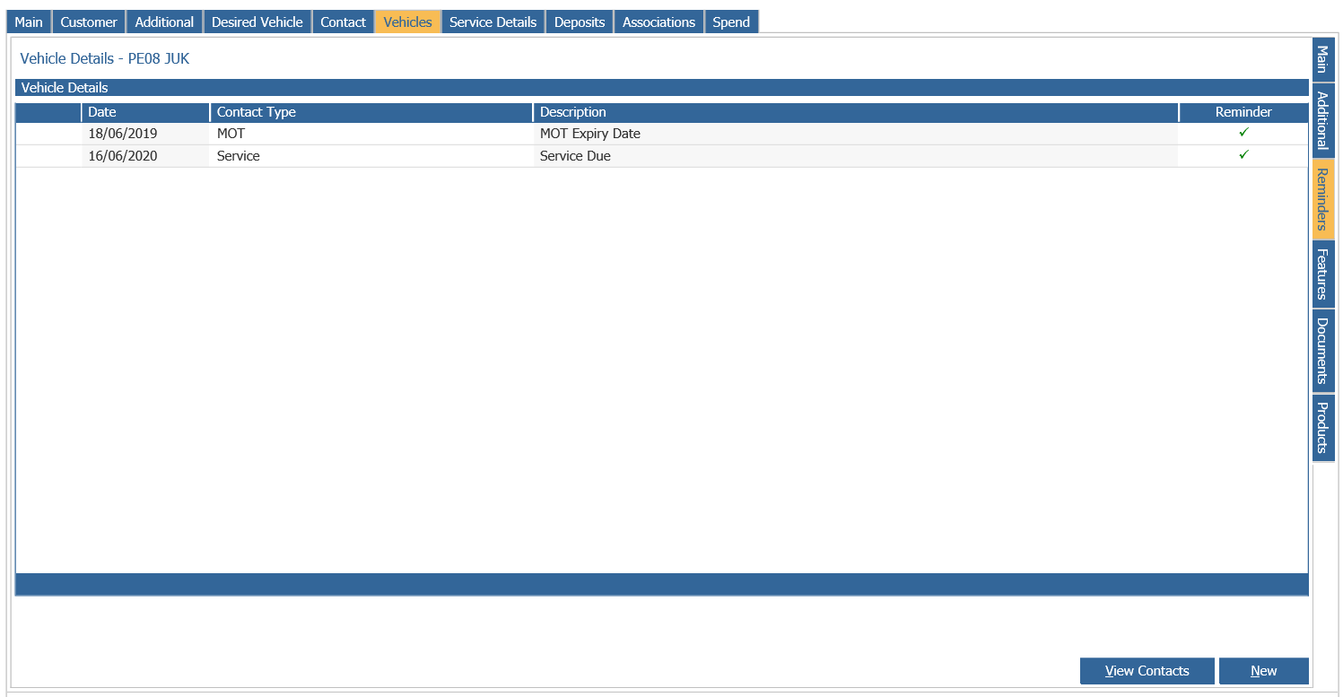1343x697 pixels.
Task: Select the Service Due description
Action: point(856,156)
